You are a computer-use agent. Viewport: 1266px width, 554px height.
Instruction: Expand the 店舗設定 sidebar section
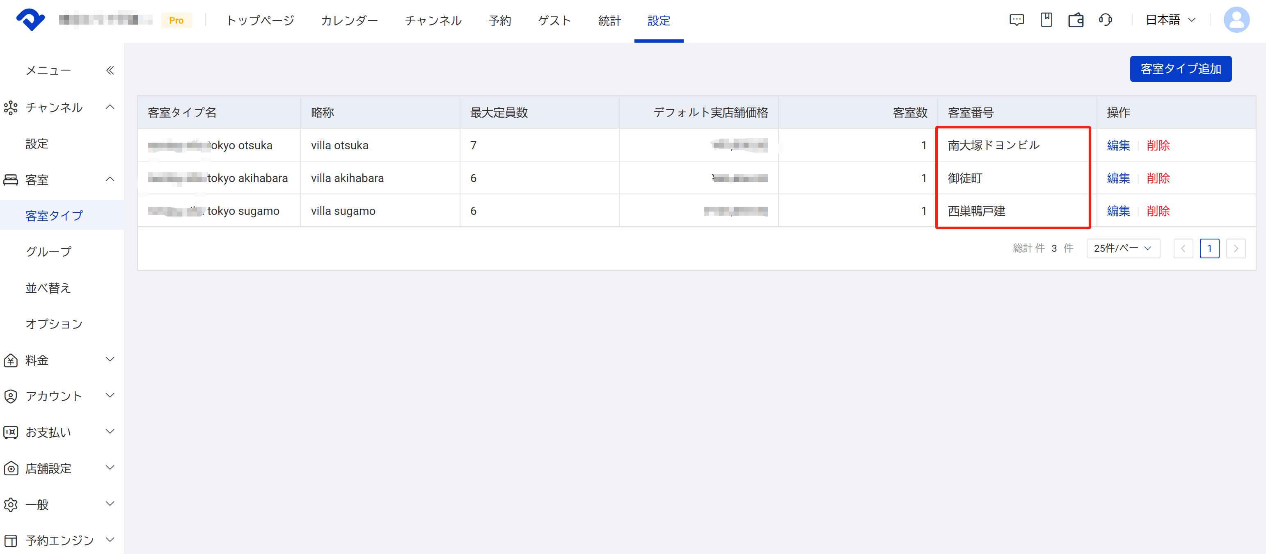coord(110,467)
